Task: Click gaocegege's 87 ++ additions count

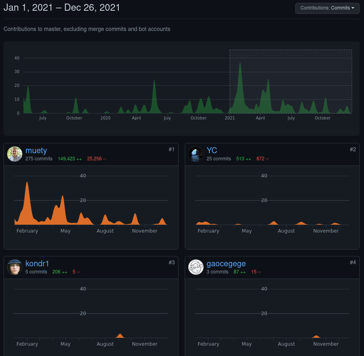Action: (x=240, y=272)
